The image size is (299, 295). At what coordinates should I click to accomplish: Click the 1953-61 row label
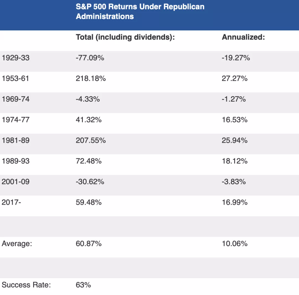(15, 79)
